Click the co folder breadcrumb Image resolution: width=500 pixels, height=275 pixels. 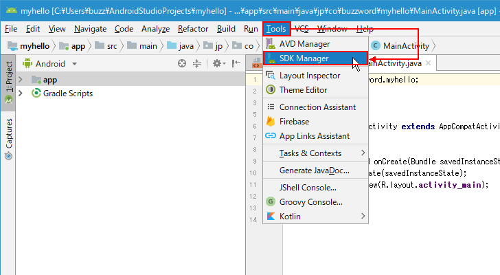click(242, 46)
